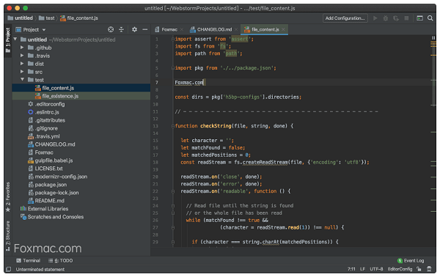440x277 pixels.
Task: Toggle the 2: Favorites side tool button
Action: (x=8, y=197)
